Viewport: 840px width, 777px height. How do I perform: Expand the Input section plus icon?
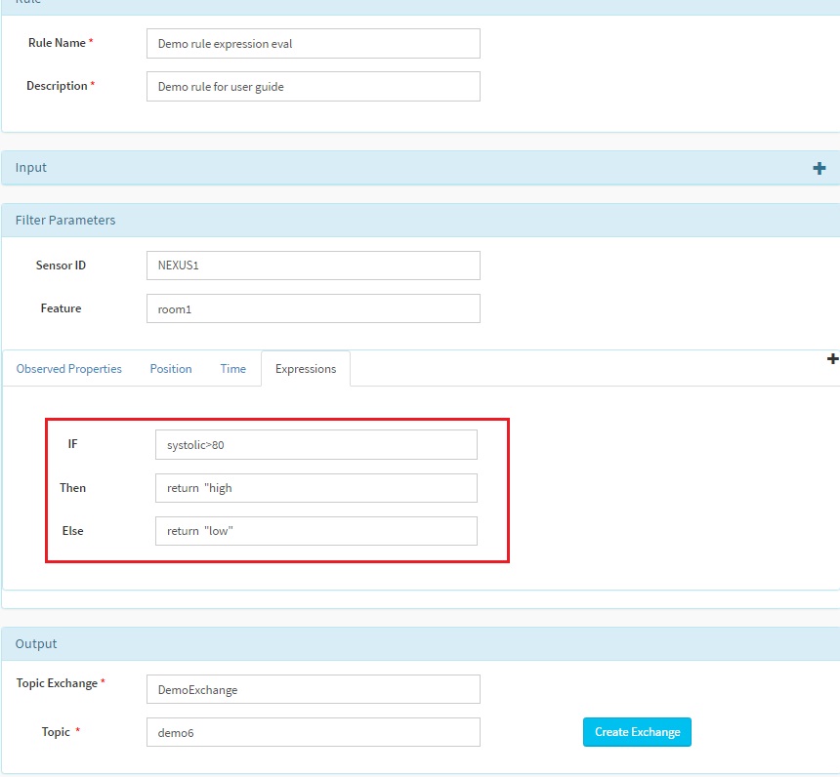(x=819, y=168)
